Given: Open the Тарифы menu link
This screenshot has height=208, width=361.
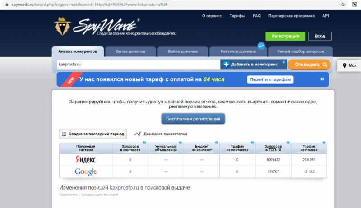Looking at the screenshot, I should click(x=237, y=16).
